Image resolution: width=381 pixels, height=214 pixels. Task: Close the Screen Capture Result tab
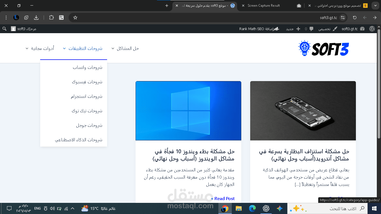pyautogui.click(x=243, y=6)
